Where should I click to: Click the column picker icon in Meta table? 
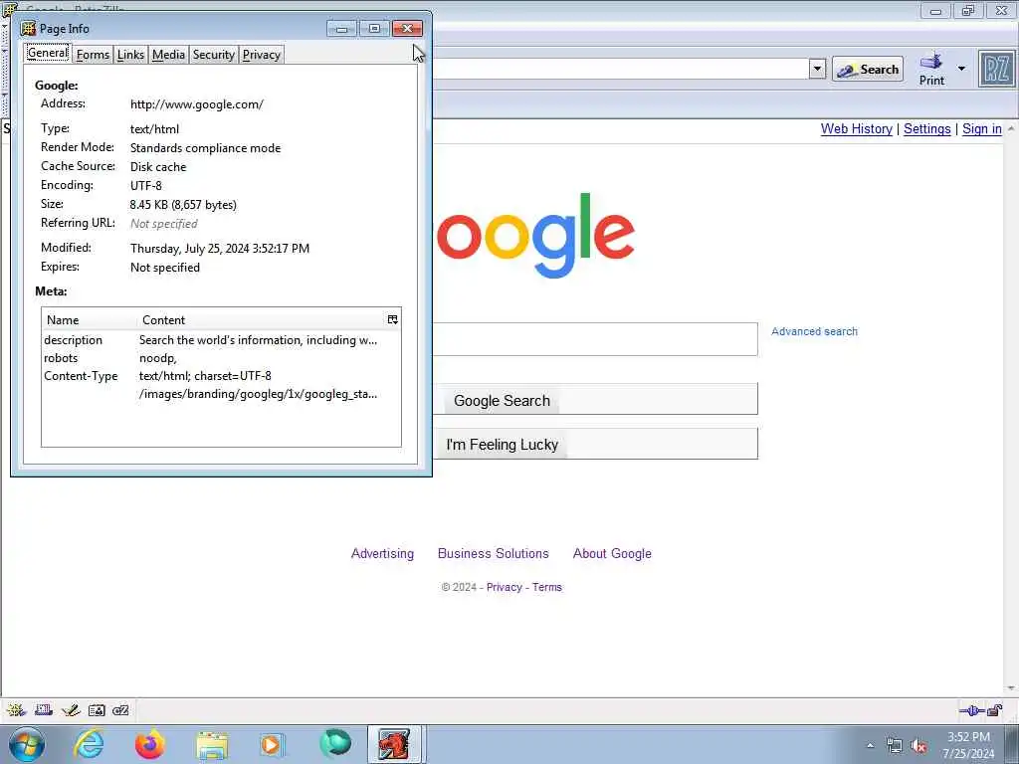coord(392,319)
